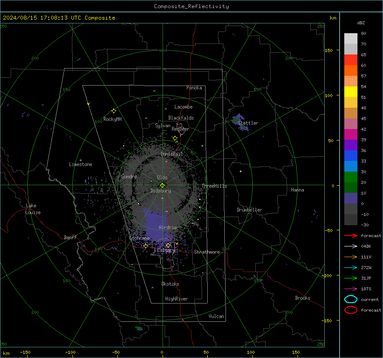The width and height of the screenshot is (383, 358).
Task: Click the Banff label
Action: click(70, 238)
